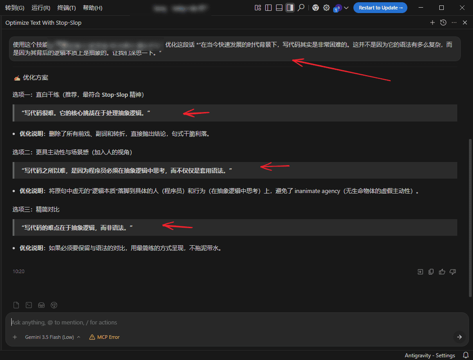473x360 pixels.
Task: Open Antigravity - Settings in status bar
Action: point(429,355)
